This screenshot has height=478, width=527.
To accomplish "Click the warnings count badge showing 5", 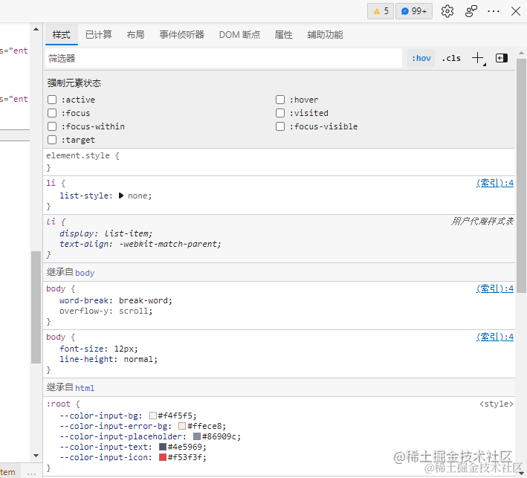I will coord(381,11).
